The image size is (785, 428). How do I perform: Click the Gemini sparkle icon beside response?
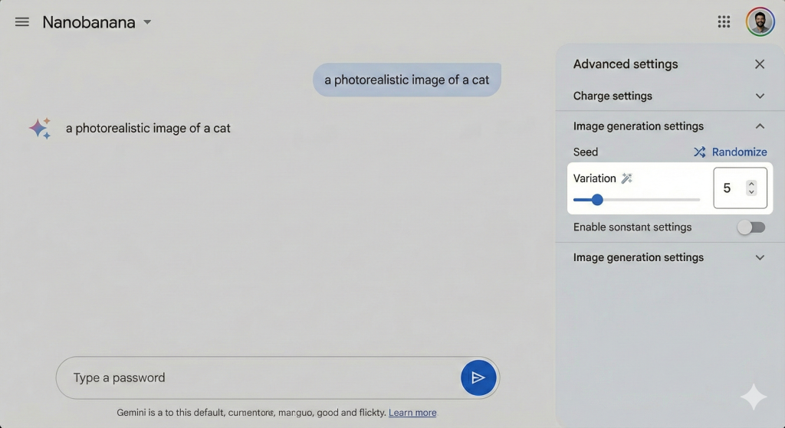pyautogui.click(x=40, y=128)
